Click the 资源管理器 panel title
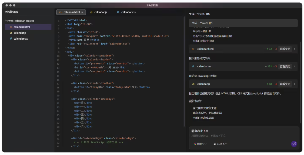 coord(11,12)
